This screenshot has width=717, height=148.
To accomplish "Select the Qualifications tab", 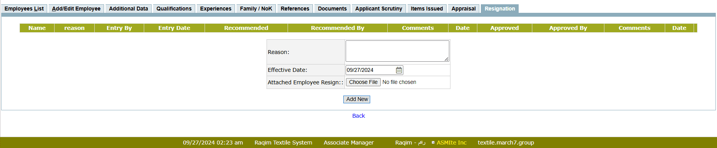I will point(174,9).
